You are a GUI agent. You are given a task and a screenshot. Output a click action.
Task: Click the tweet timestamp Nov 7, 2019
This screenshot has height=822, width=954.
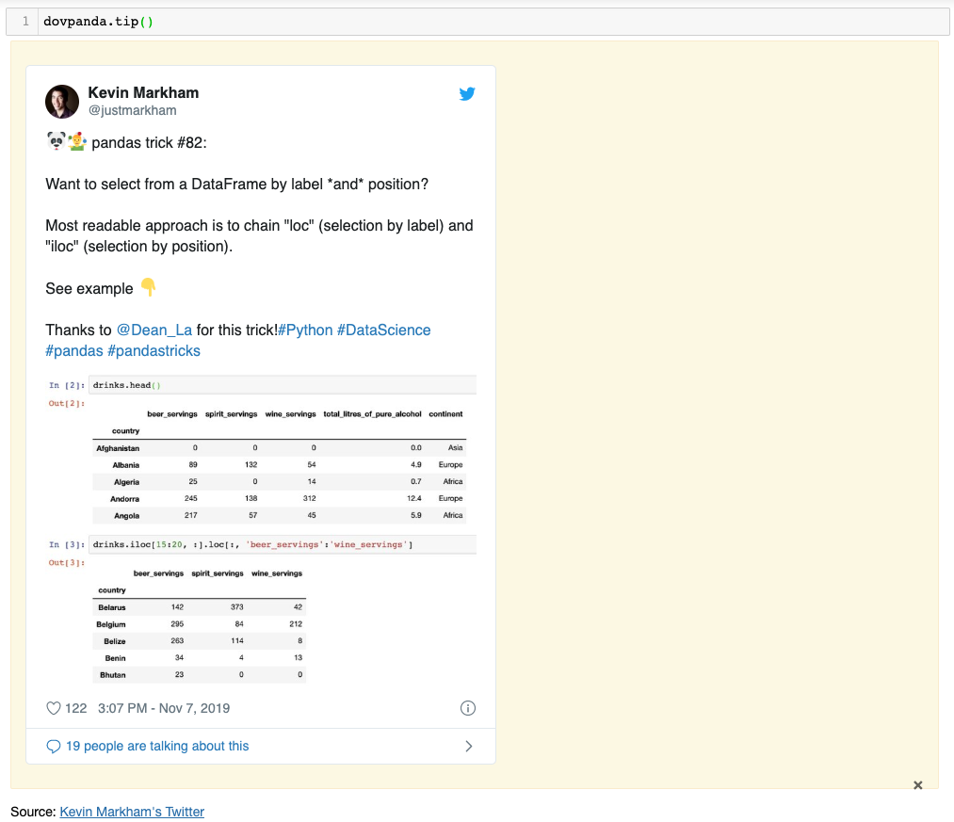click(x=164, y=708)
